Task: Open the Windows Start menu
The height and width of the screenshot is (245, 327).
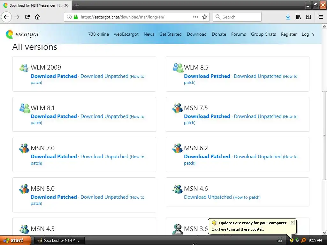Action: click(15, 240)
